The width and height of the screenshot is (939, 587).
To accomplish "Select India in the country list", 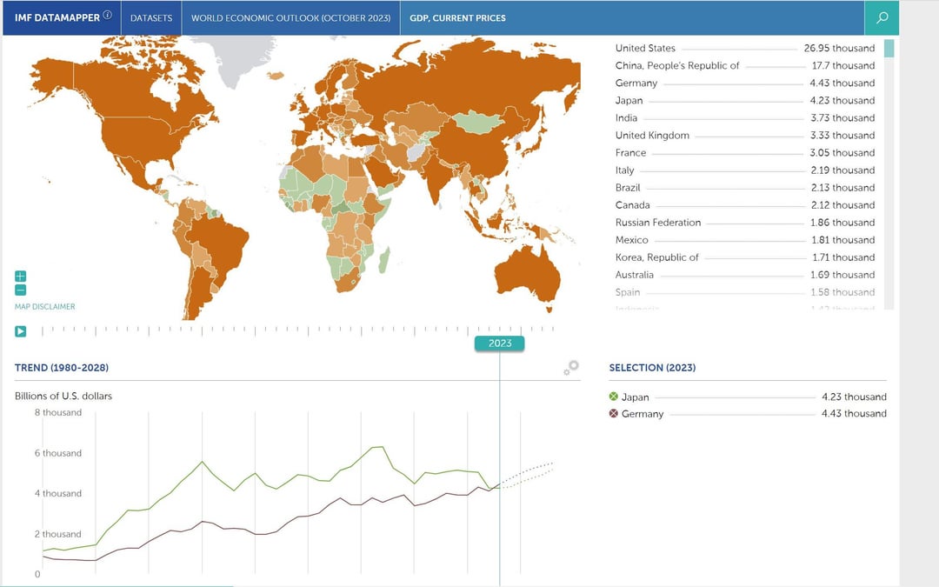I will [626, 118].
